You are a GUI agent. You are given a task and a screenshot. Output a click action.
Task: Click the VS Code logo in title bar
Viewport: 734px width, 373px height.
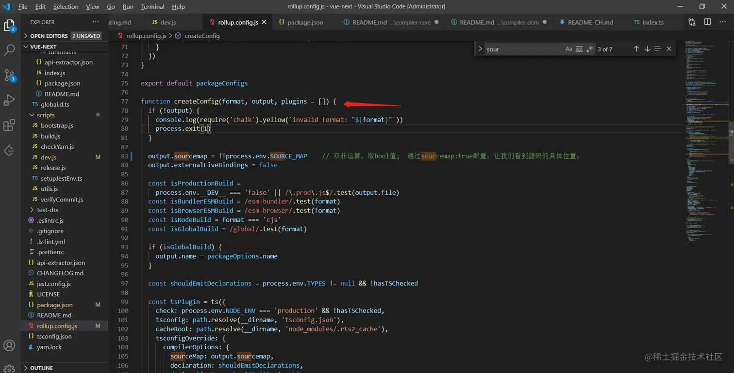pyautogui.click(x=7, y=7)
